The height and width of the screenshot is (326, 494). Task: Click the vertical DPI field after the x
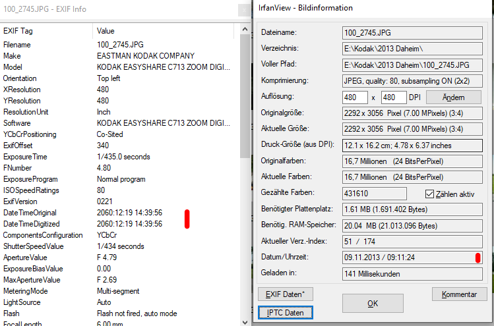click(394, 97)
